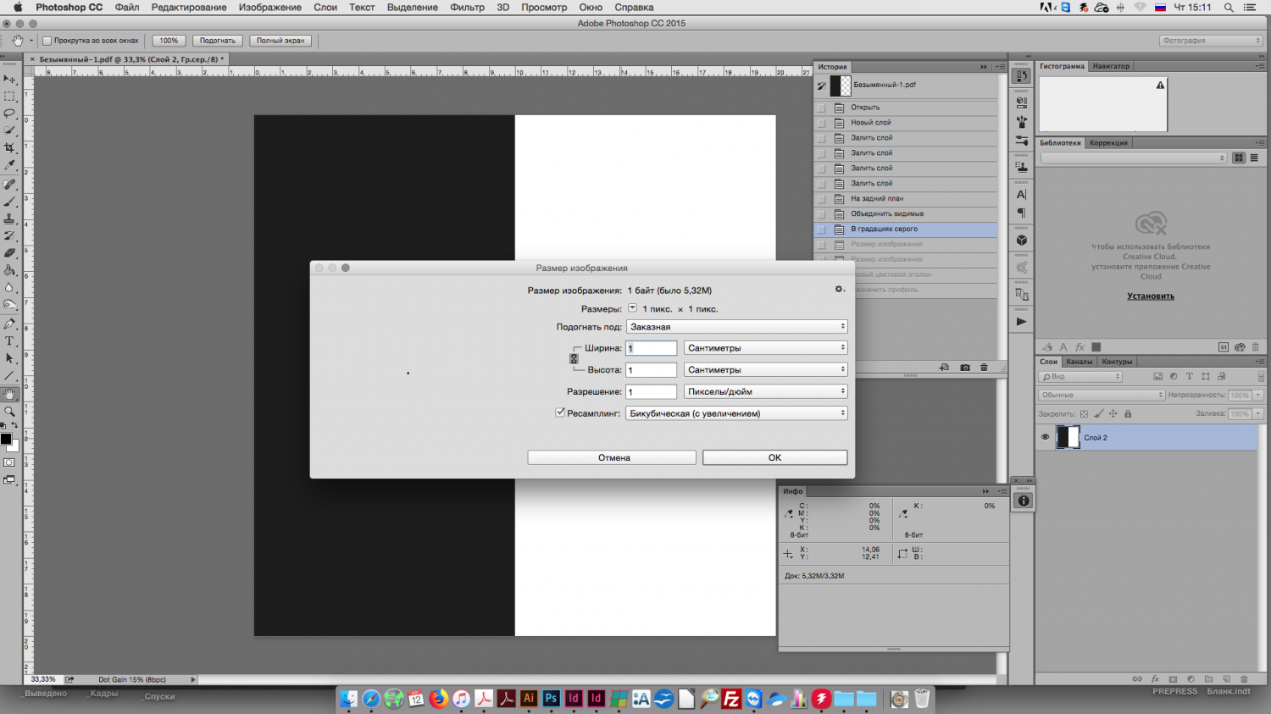Open resolution units Пикселы/дюйм dropdown

(x=765, y=391)
